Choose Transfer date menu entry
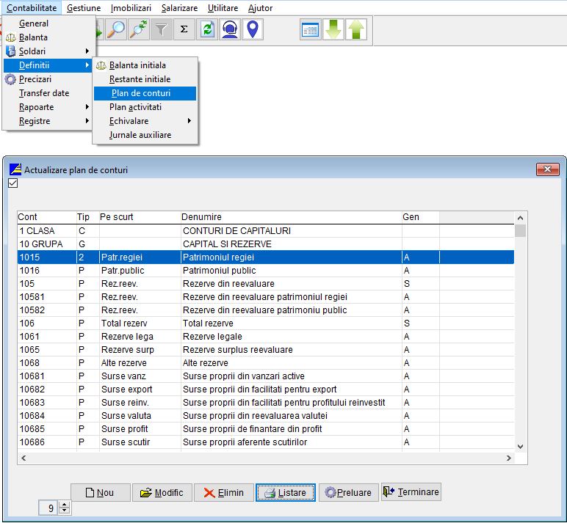Image resolution: width=567 pixels, height=523 pixels. [x=48, y=93]
